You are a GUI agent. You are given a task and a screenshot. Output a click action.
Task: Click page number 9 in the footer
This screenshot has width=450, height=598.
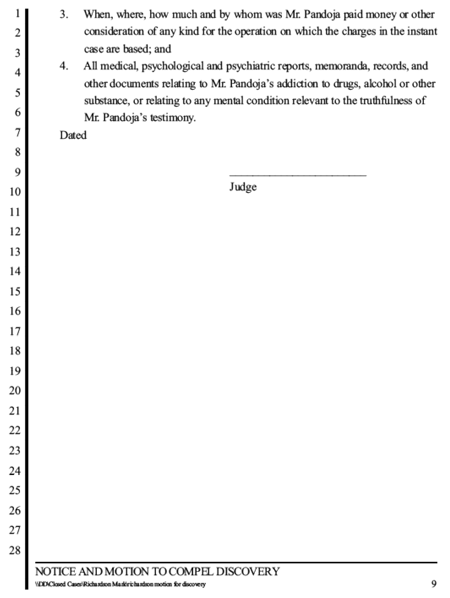(x=434, y=584)
